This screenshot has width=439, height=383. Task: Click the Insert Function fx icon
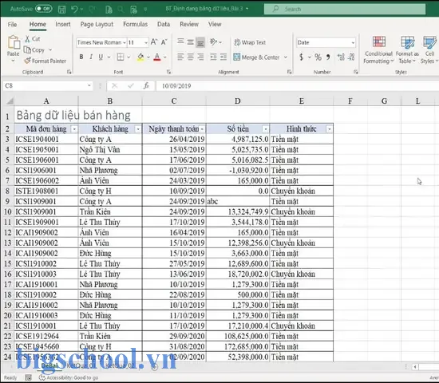tap(146, 85)
